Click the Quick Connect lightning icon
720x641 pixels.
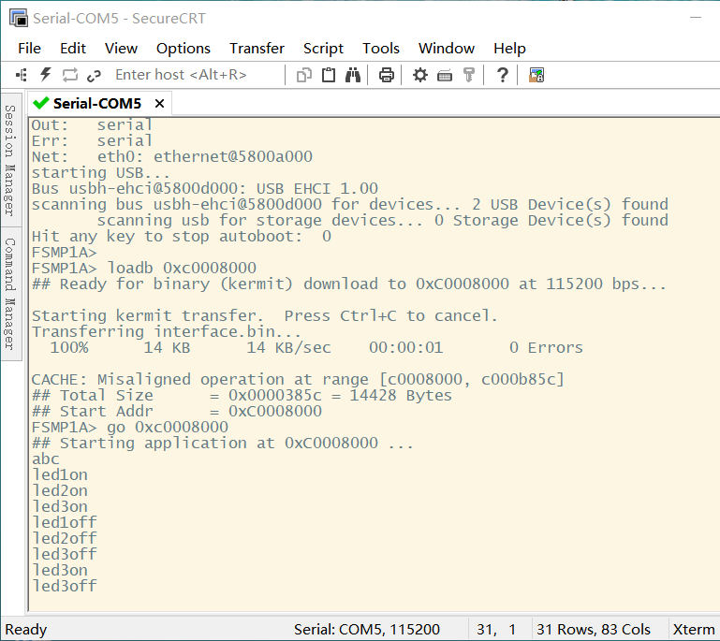point(46,75)
